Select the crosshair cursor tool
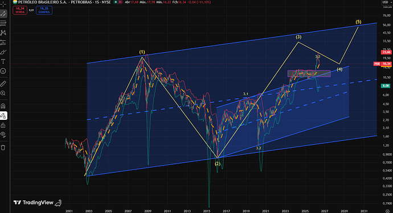 (3, 4)
